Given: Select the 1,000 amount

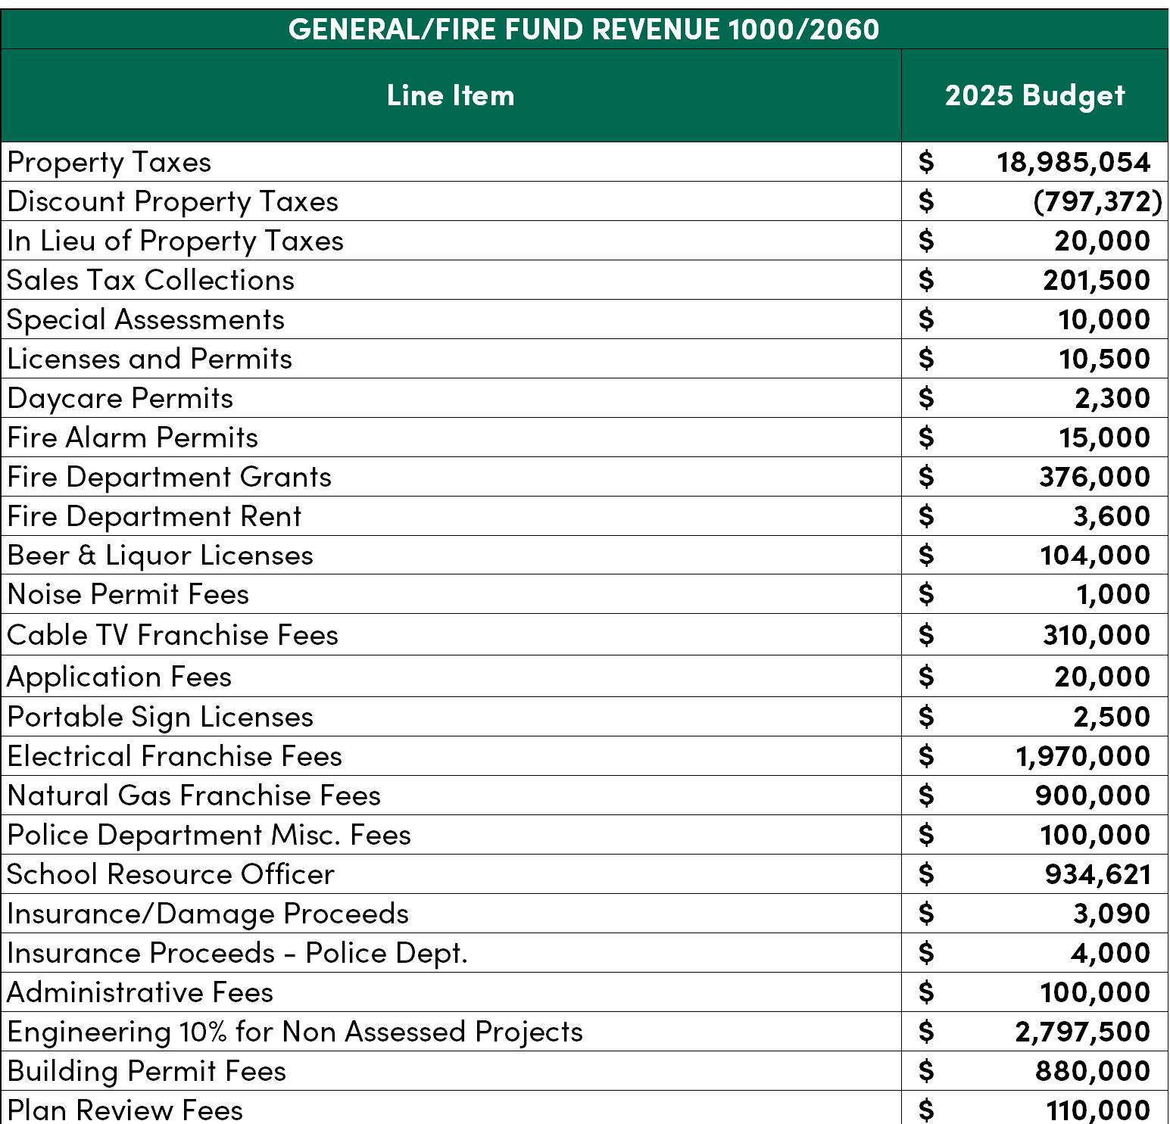Looking at the screenshot, I should 1113,594.
